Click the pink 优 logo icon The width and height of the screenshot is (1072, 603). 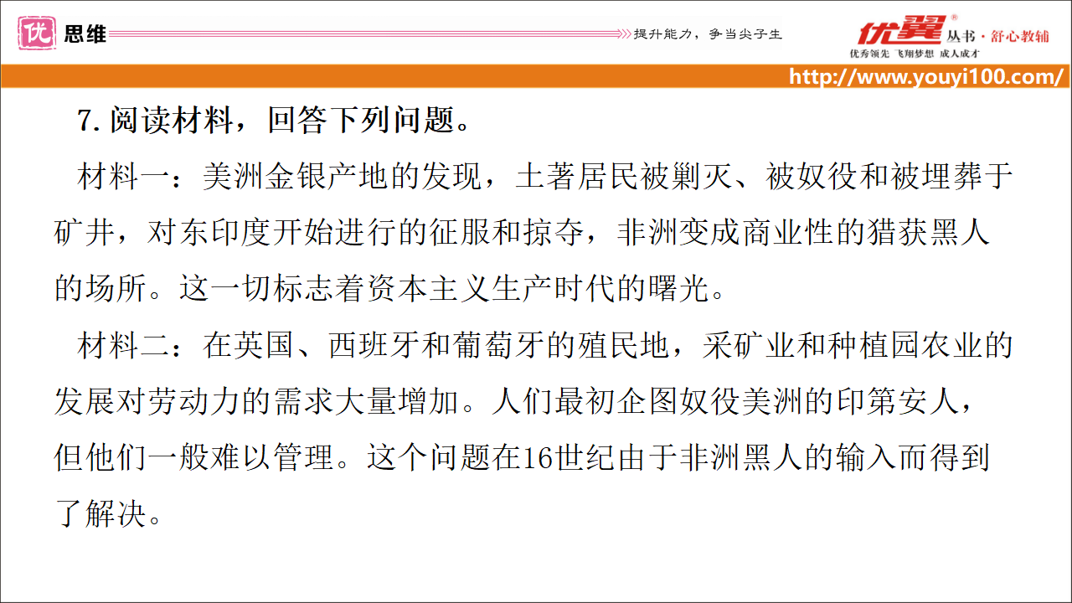[x=38, y=33]
